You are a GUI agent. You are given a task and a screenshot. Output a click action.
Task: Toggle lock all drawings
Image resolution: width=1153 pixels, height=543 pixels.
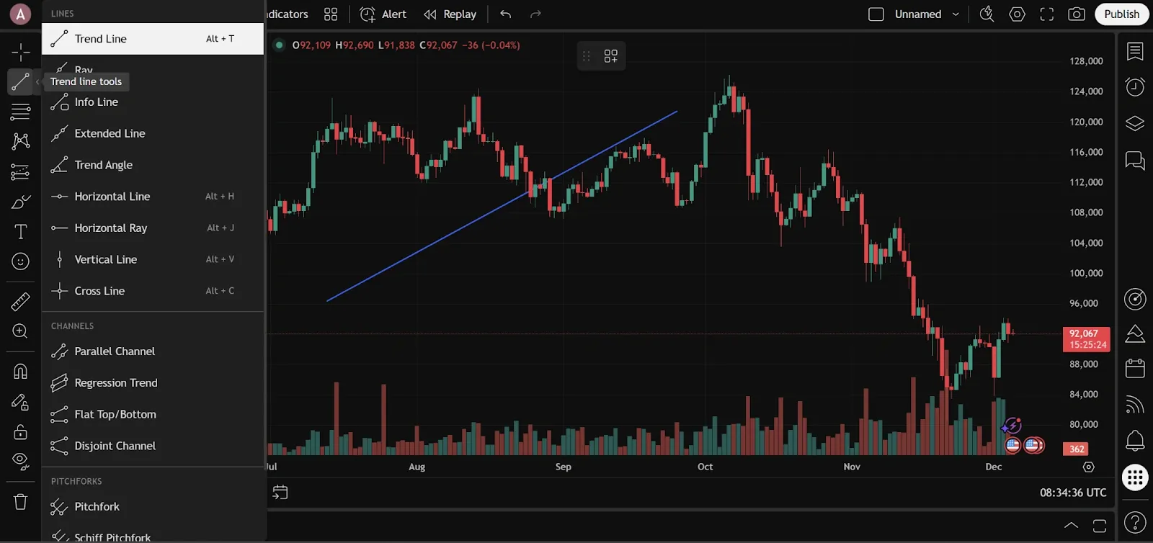(20, 432)
